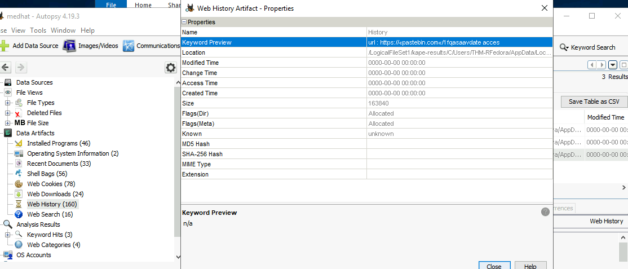Open the Window menu
628x269 pixels.
(63, 30)
